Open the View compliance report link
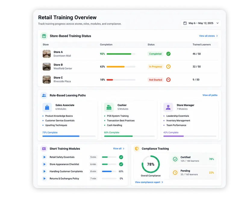The width and height of the screenshot is (250, 198). [x=148, y=182]
